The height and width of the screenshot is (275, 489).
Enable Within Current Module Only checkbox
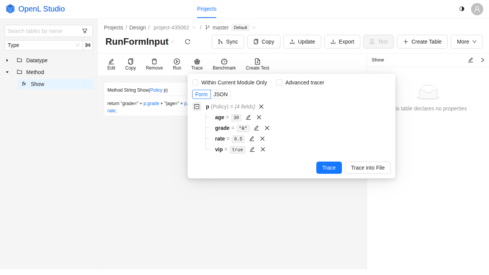(195, 82)
